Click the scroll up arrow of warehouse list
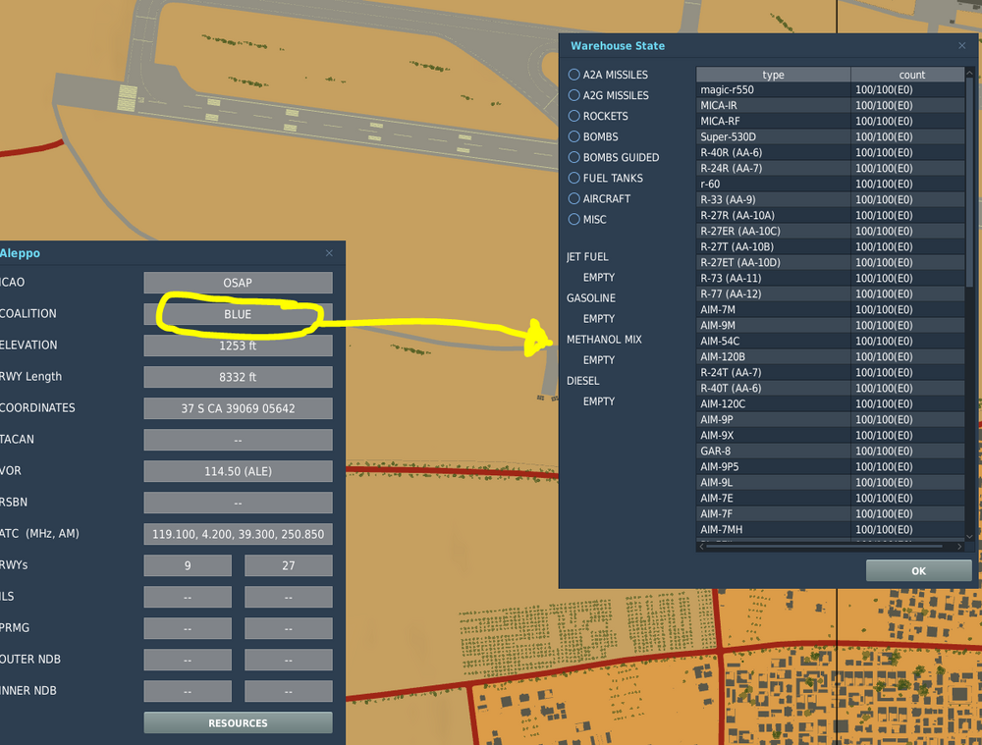 [x=970, y=73]
